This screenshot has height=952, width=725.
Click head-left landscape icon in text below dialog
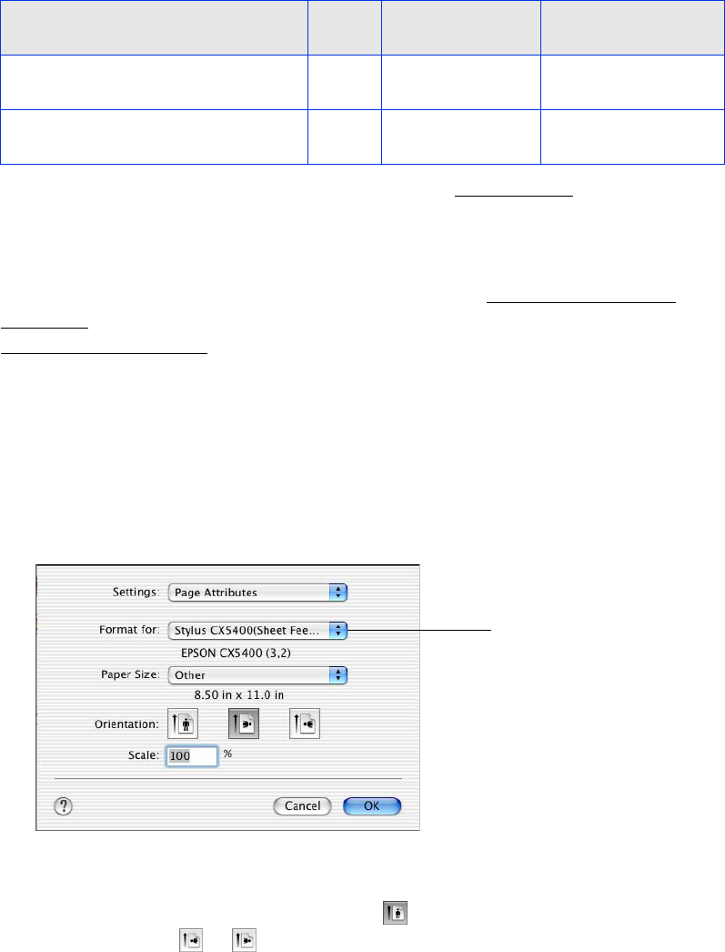tap(190, 940)
